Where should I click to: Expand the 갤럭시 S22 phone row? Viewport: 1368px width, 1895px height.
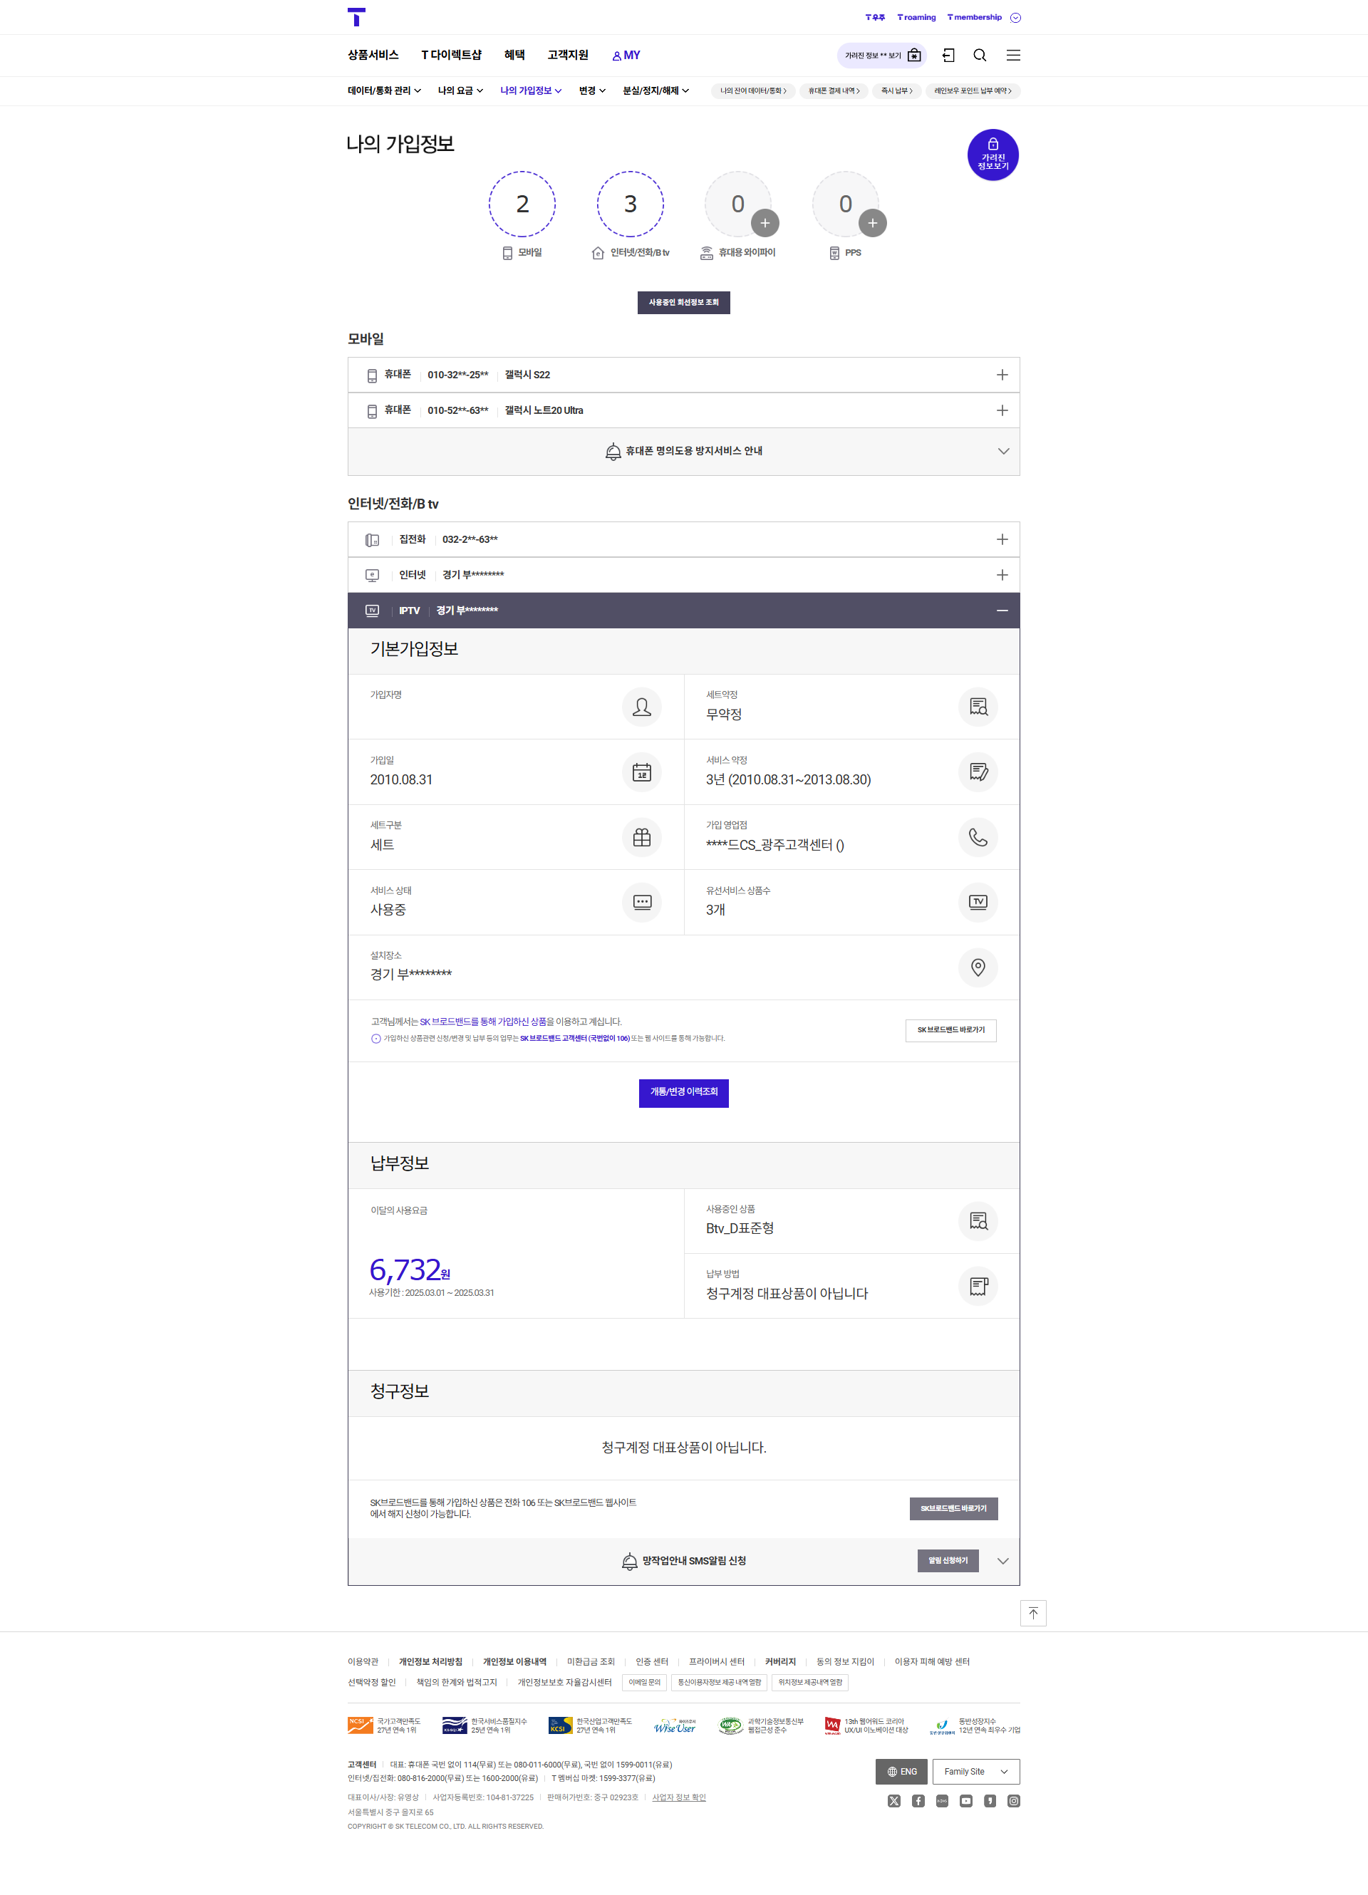point(683,375)
